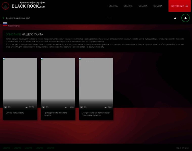Click the eye views icon showing 1 460
The width and height of the screenshot is (192, 151).
pos(66,107)
